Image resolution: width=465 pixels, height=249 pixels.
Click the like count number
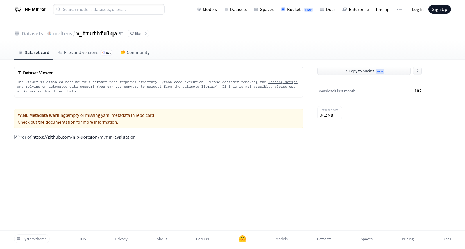click(146, 33)
